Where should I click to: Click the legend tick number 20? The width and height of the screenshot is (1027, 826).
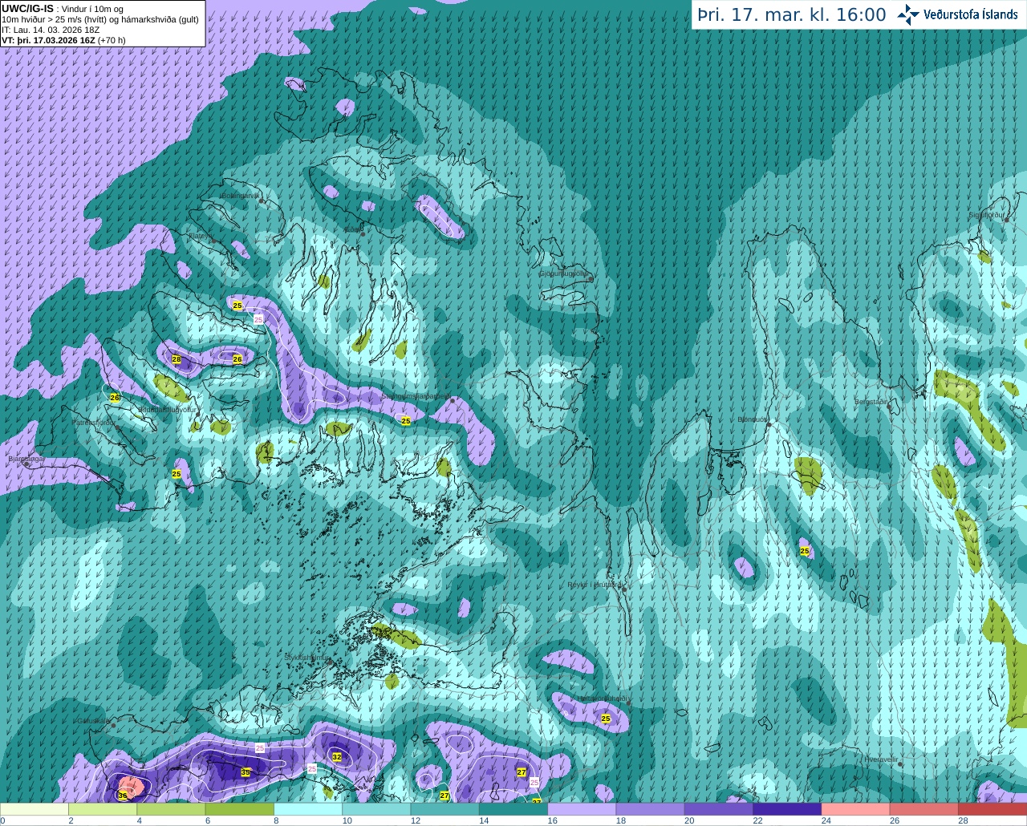tap(689, 820)
